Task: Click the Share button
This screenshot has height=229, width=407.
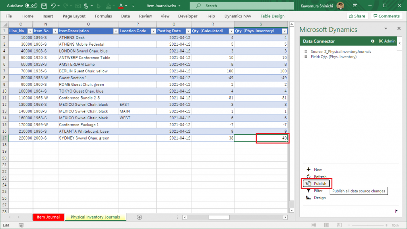Action: (357, 16)
